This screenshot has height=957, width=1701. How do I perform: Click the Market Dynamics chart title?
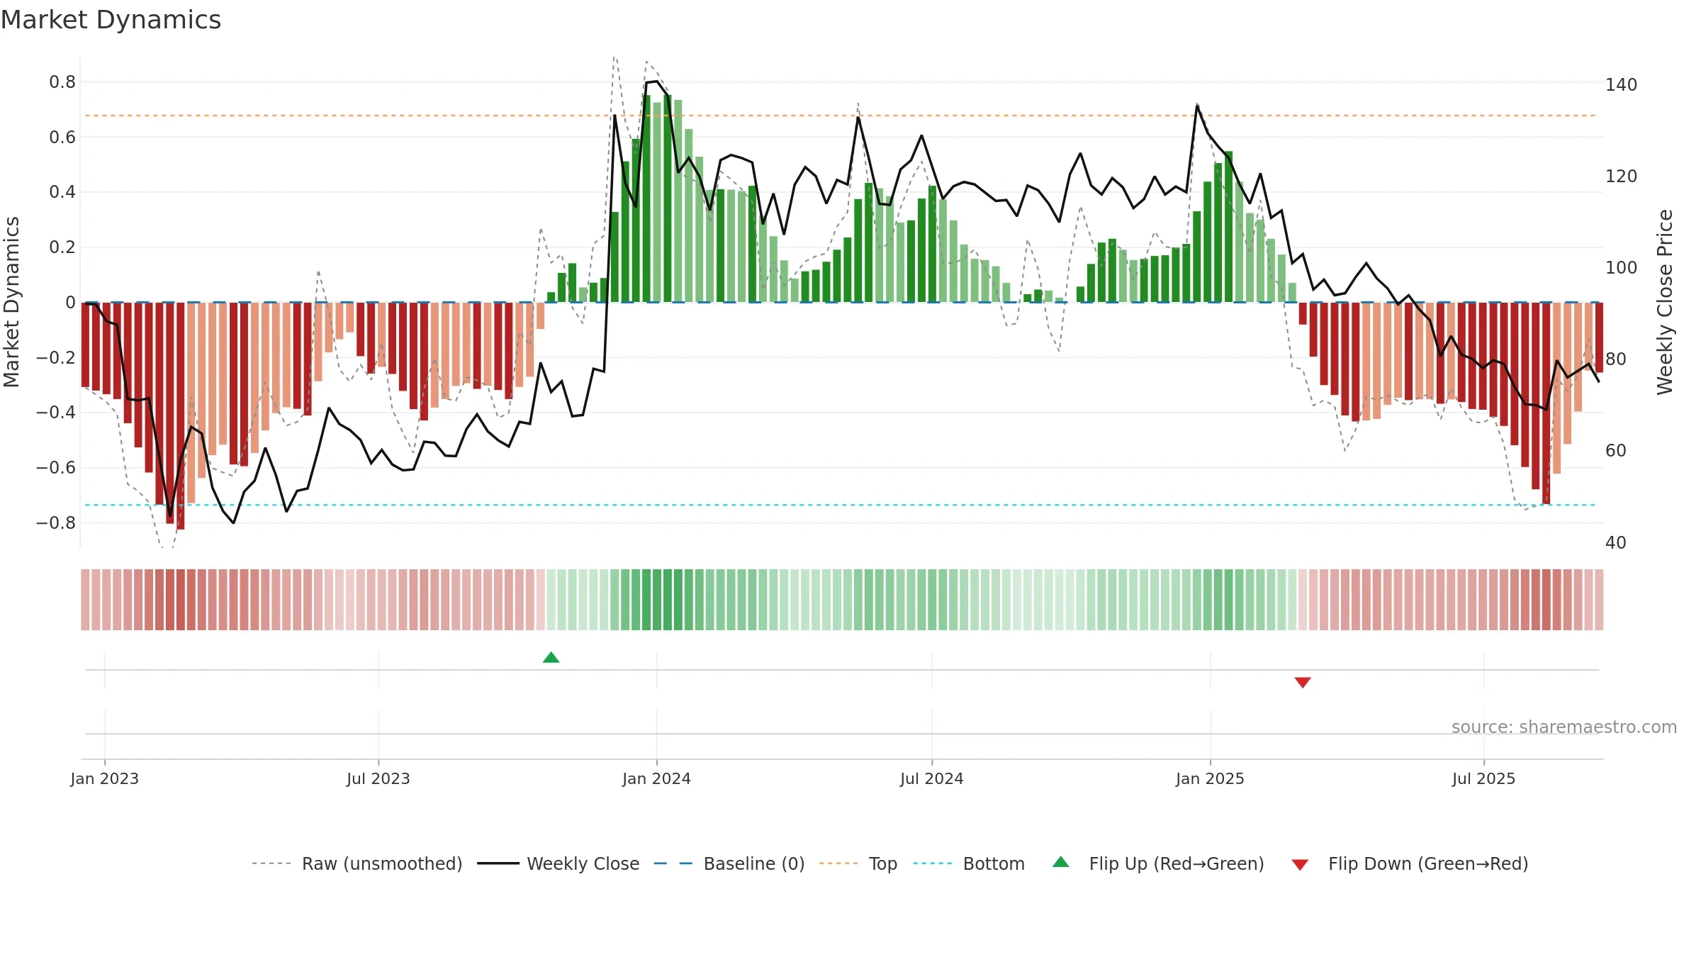111,20
